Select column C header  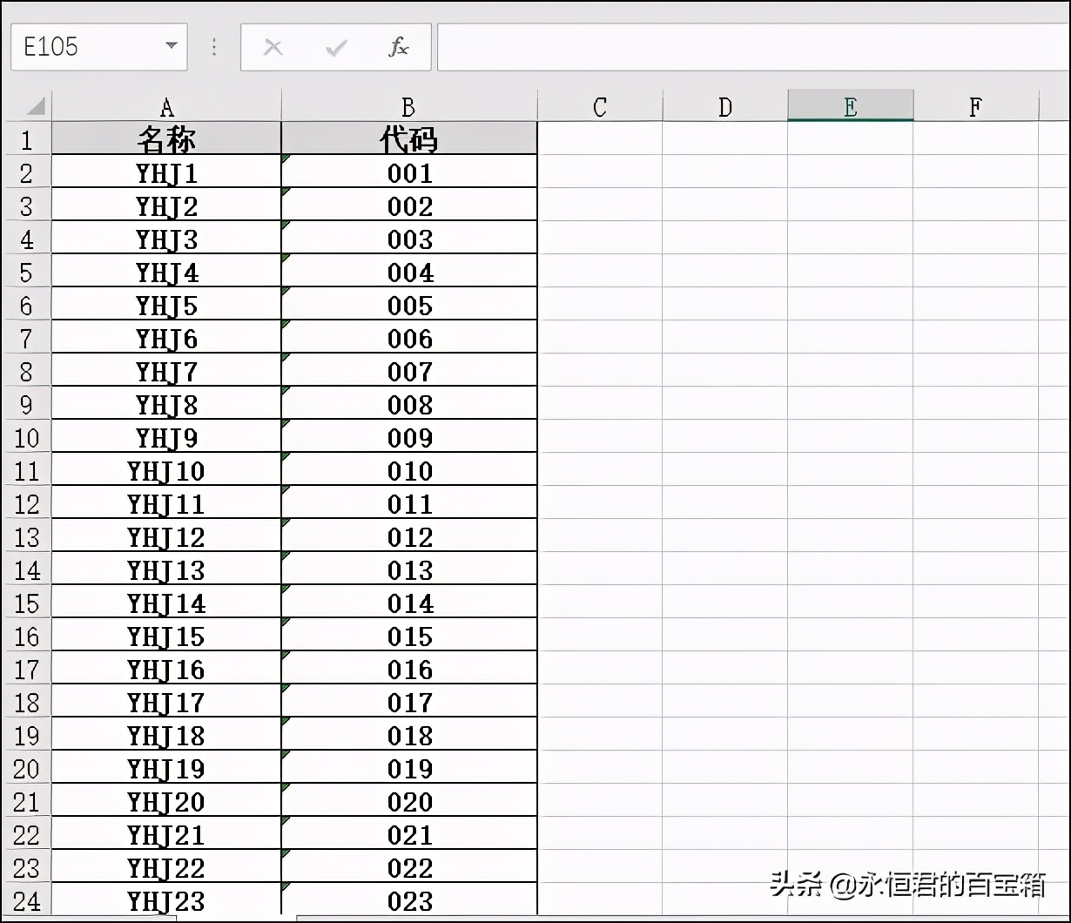tap(600, 106)
